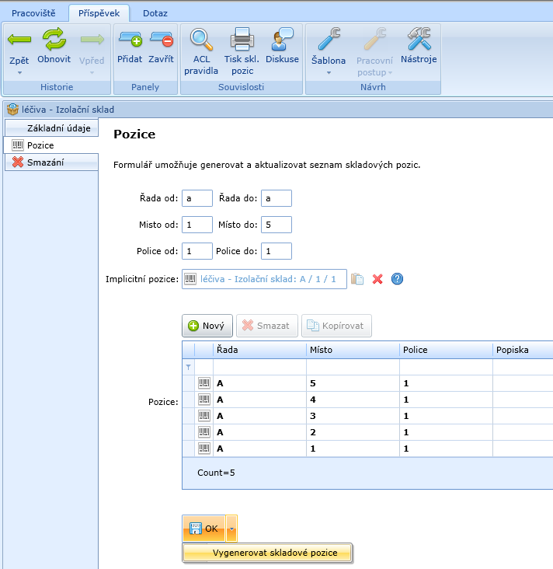This screenshot has height=569, width=553.
Task: Click the blue help question icon
Action: click(x=397, y=279)
